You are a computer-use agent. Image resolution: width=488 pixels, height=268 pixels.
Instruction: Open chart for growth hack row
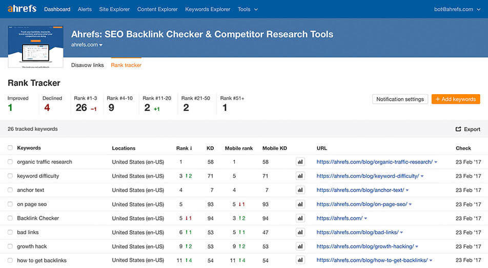pos(300,246)
